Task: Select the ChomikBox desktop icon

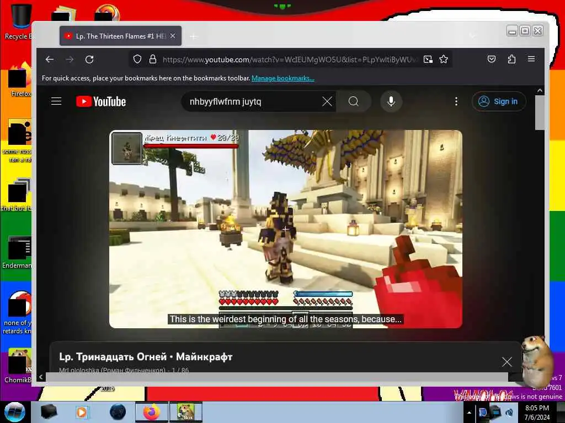Action: point(18,366)
